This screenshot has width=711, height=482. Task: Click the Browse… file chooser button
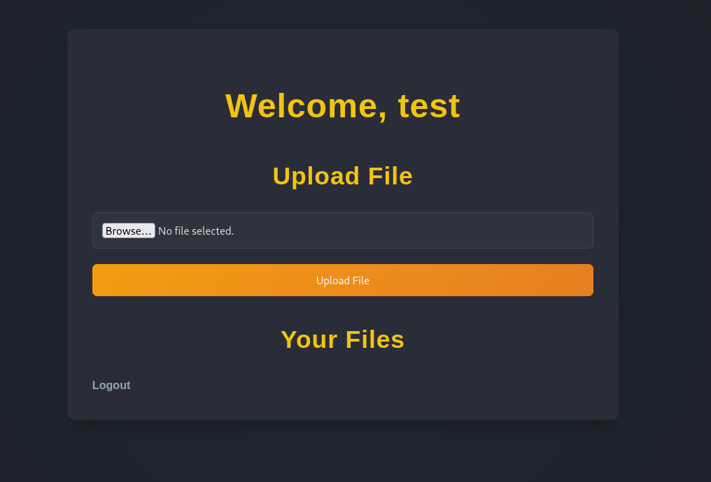128,231
